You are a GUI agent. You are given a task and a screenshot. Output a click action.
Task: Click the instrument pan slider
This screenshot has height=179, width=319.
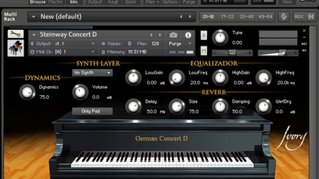233,53
